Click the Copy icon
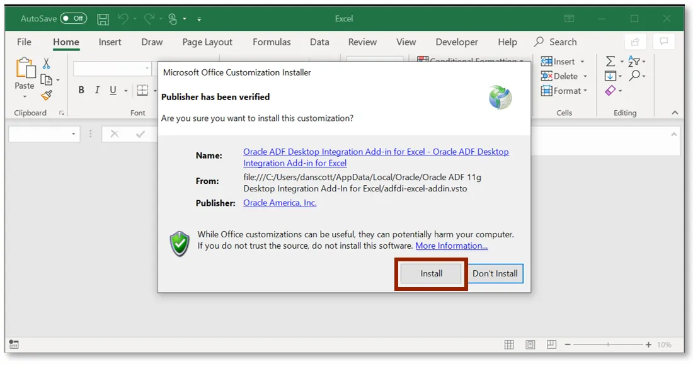 (x=47, y=79)
